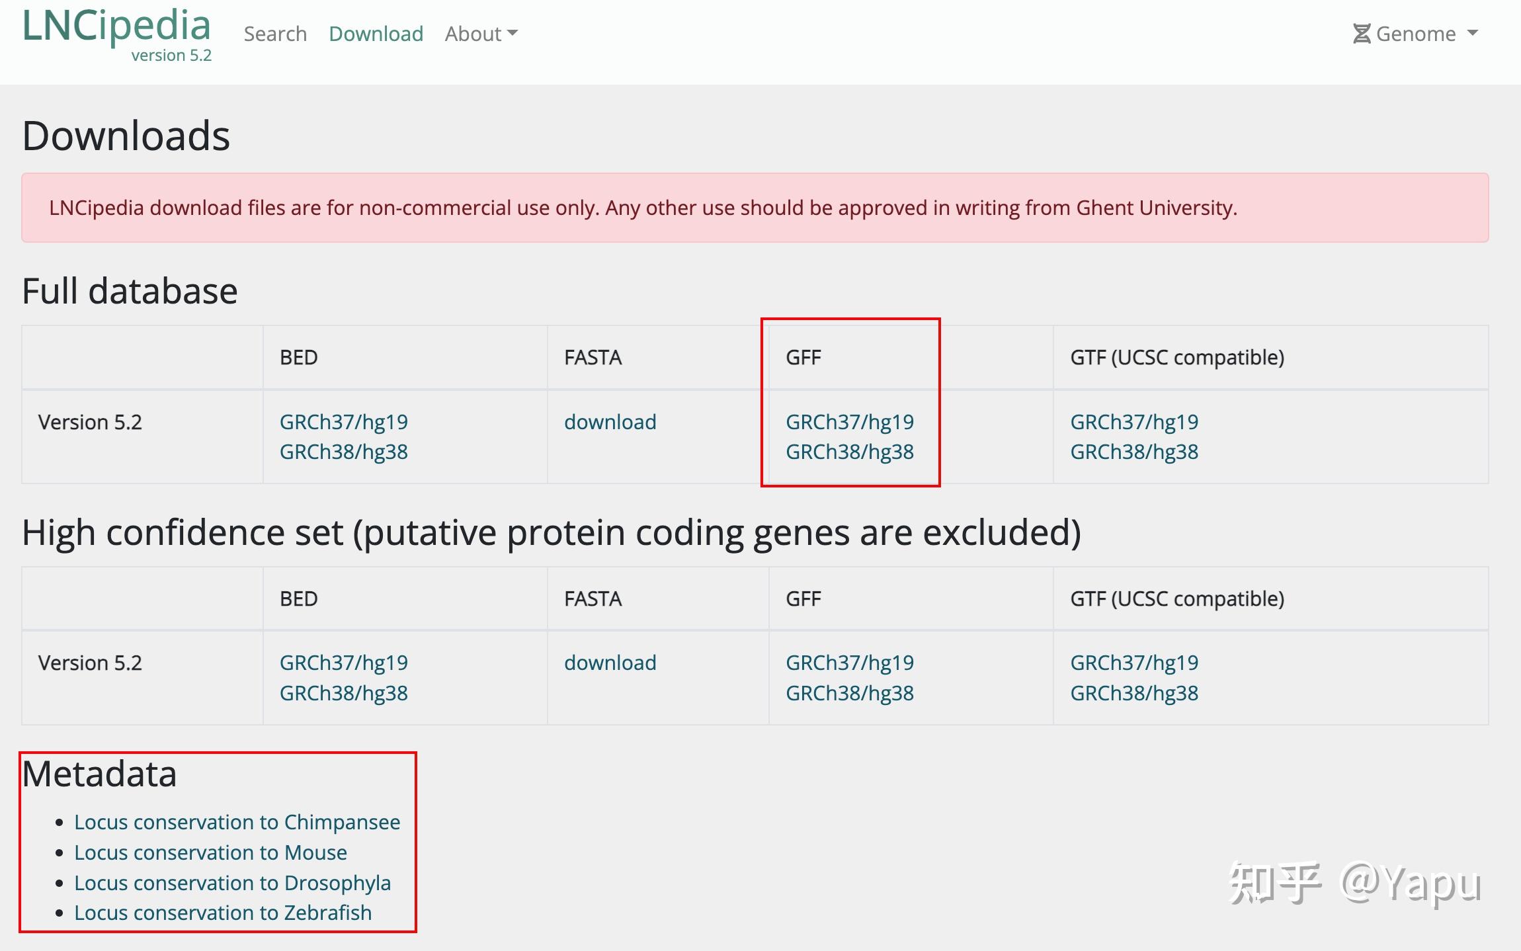Download full database GTF GRCh38/hg38
This screenshot has width=1521, height=951.
[x=1133, y=452]
